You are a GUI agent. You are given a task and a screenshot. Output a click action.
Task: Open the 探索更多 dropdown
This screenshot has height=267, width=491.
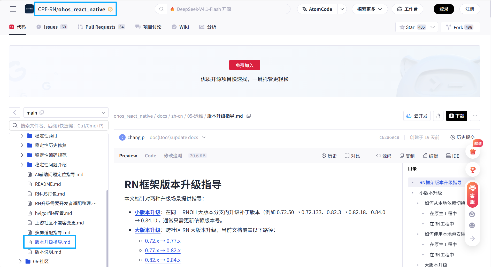[x=370, y=9]
